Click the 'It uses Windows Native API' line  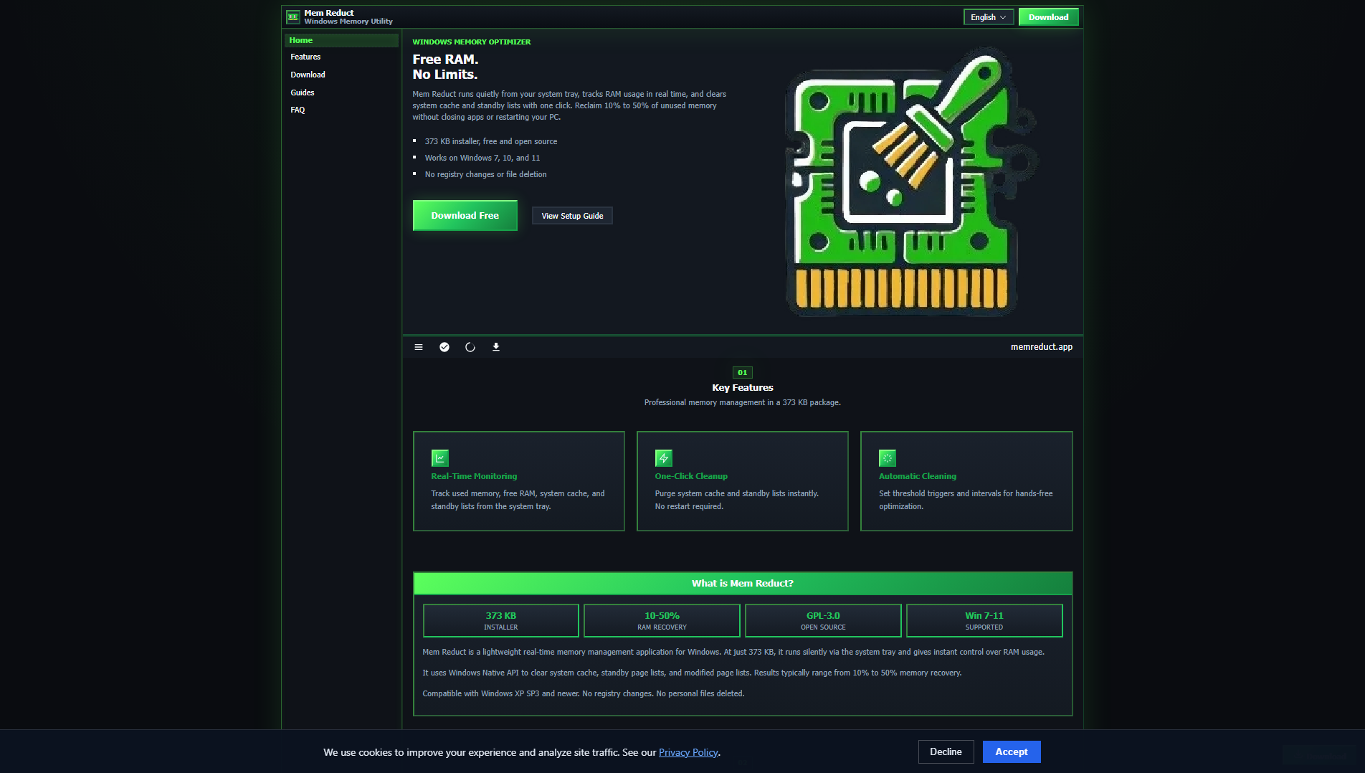(x=692, y=673)
